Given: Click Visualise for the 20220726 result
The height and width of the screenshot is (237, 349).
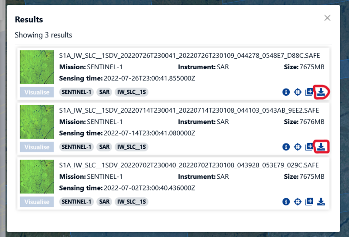Looking at the screenshot, I should 37,92.
